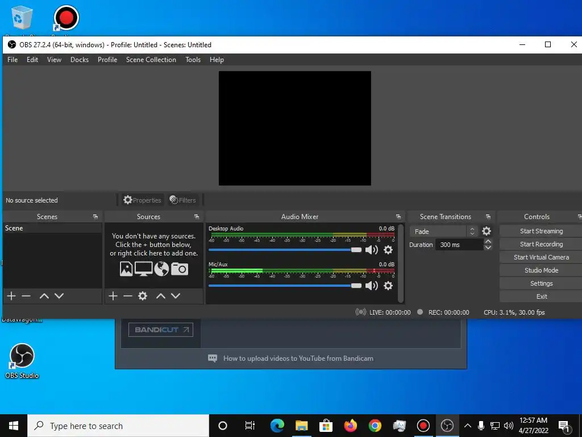Viewport: 582px width, 437px height.
Task: Open Firefox from taskbar
Action: tap(350, 426)
